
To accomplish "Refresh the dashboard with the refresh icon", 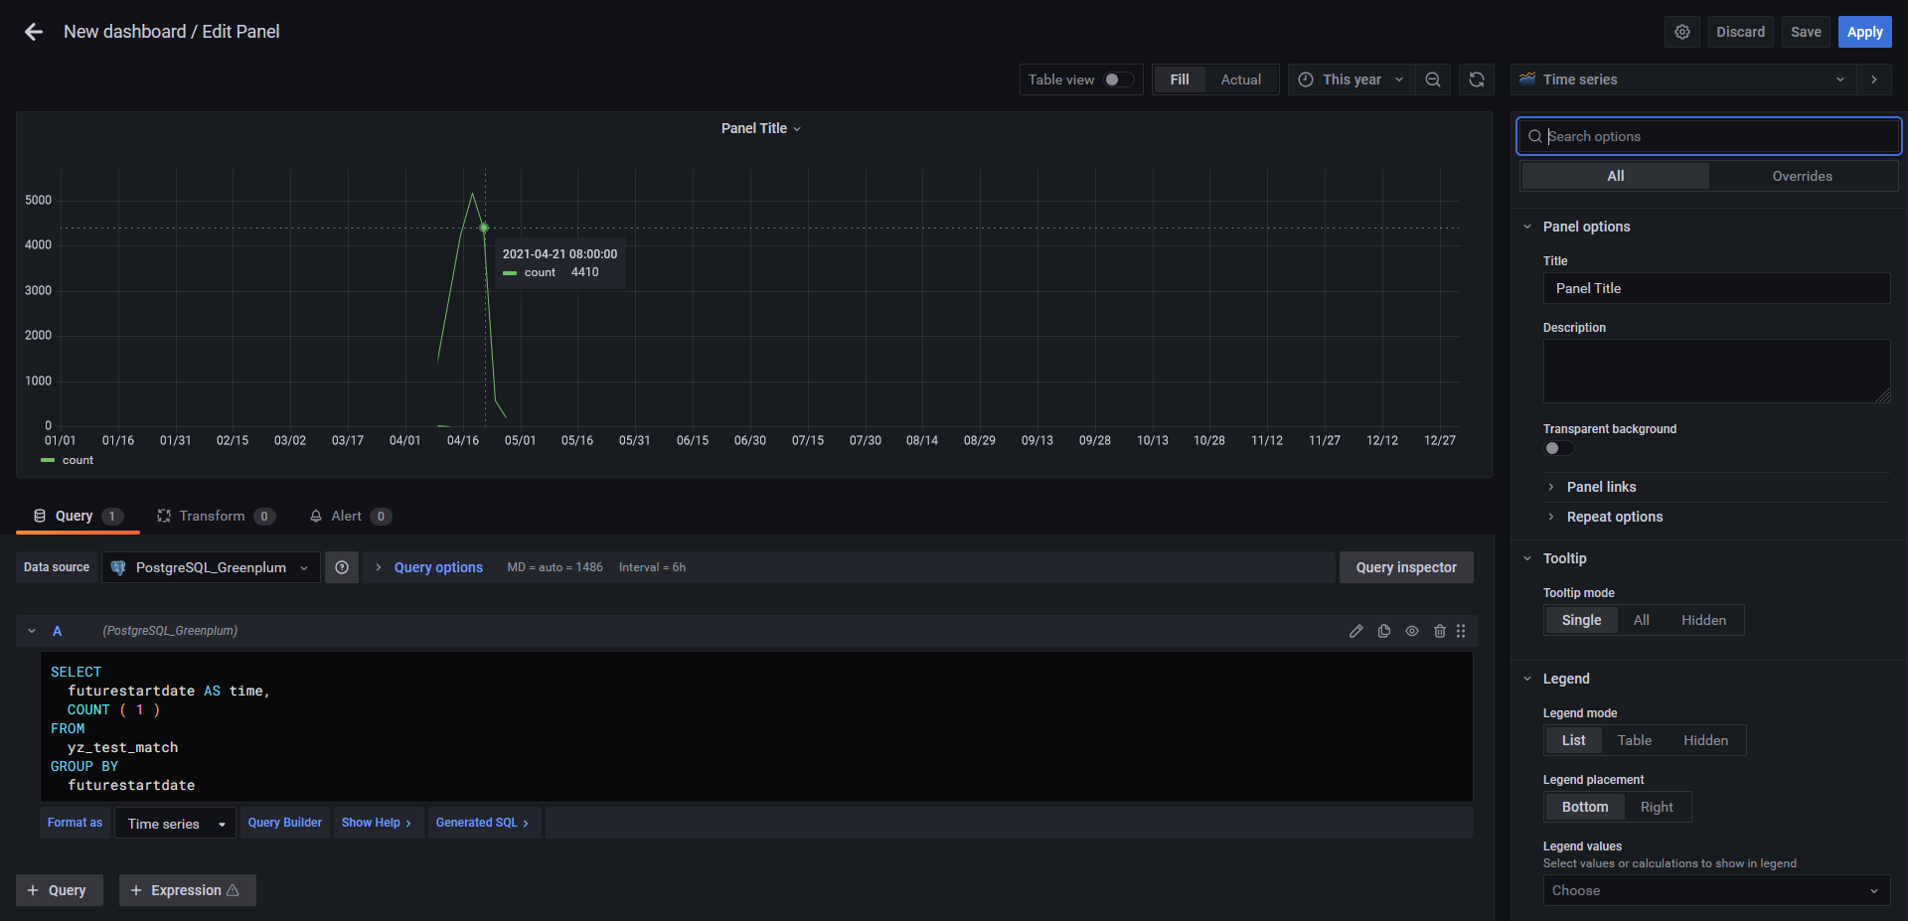I will coord(1477,79).
